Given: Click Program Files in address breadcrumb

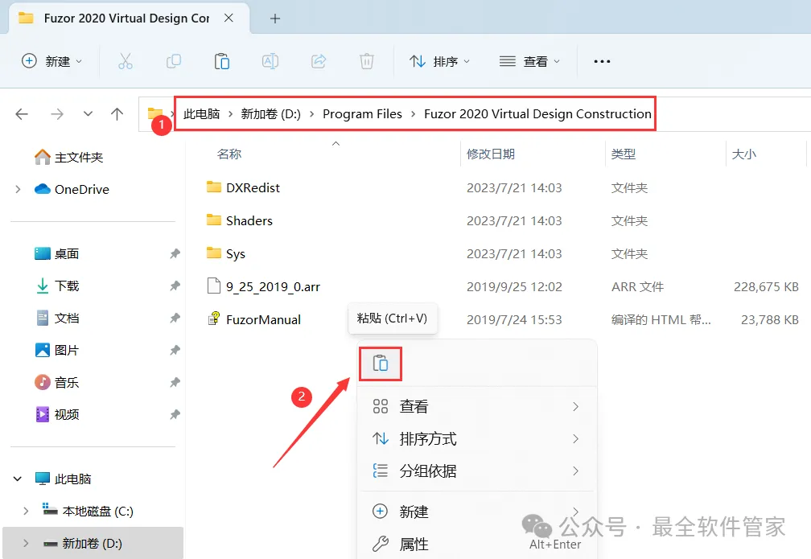Looking at the screenshot, I should coord(362,113).
